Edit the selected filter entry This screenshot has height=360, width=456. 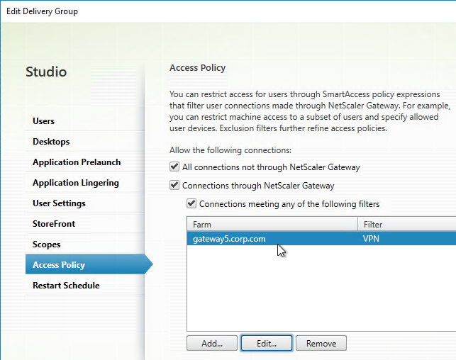(267, 343)
